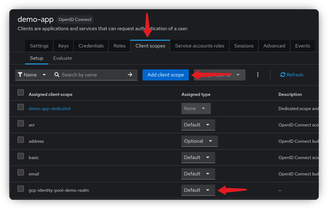Click the Name filter funnel icon
328x209 pixels.
point(20,75)
